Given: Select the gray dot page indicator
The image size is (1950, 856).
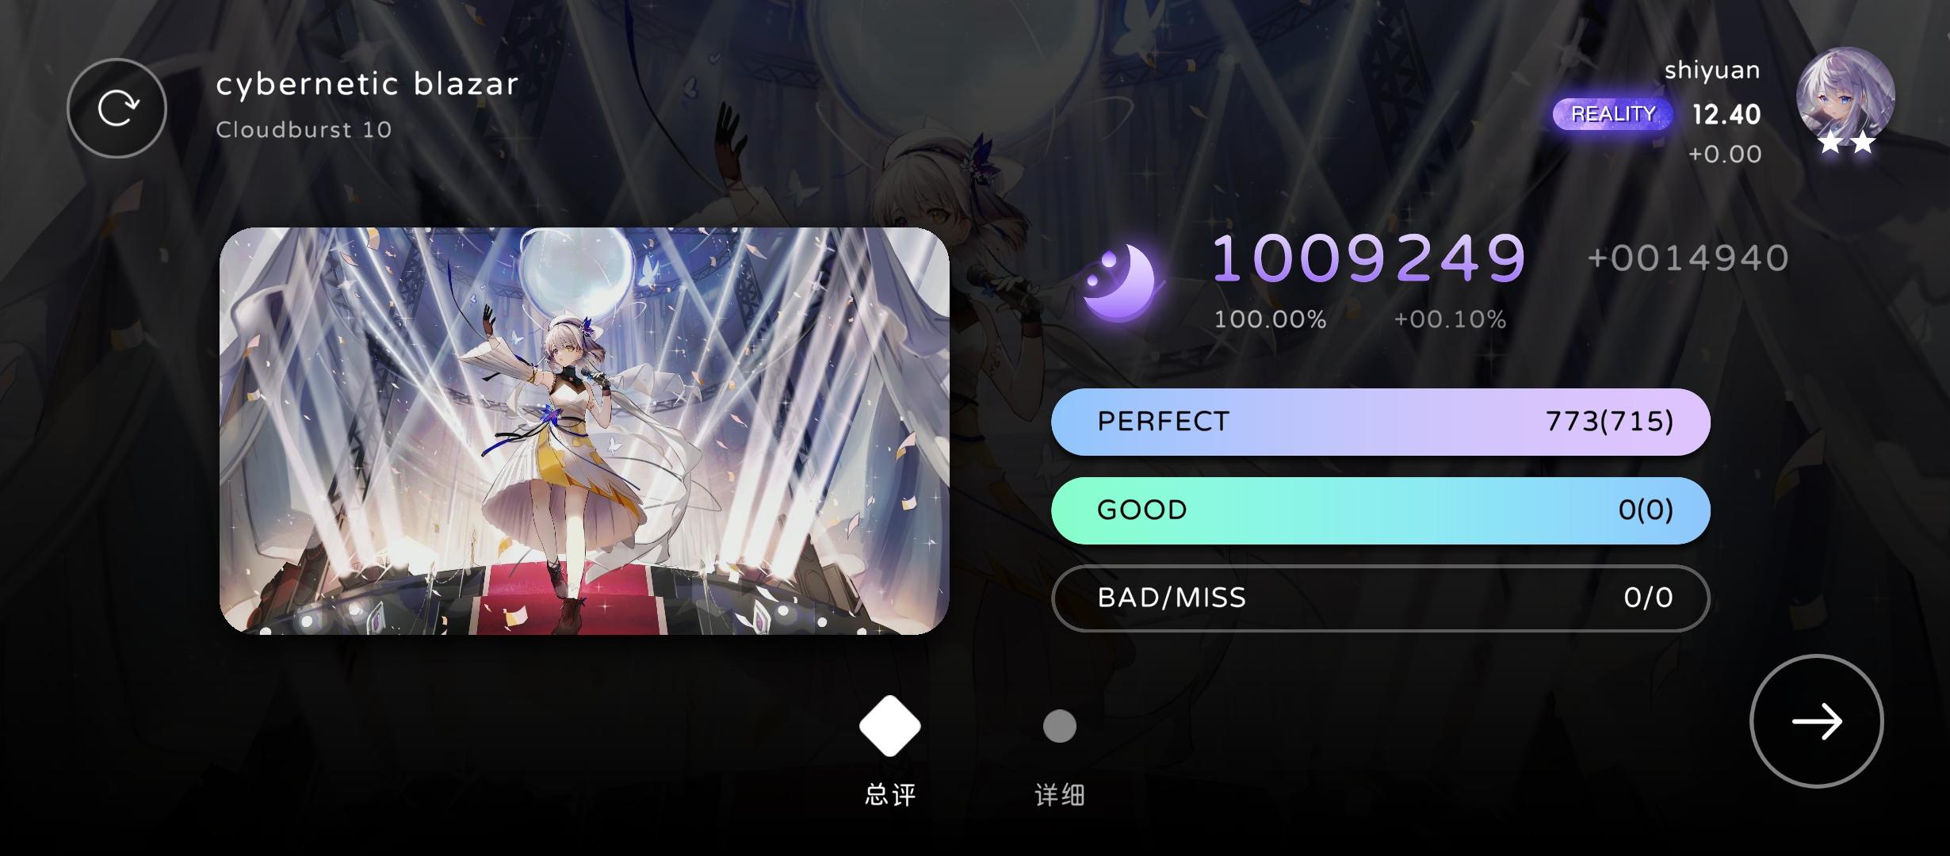Looking at the screenshot, I should [x=1059, y=726].
